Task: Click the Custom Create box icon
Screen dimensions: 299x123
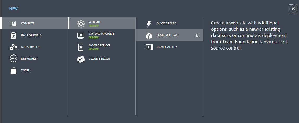Action: pyautogui.click(x=149, y=36)
